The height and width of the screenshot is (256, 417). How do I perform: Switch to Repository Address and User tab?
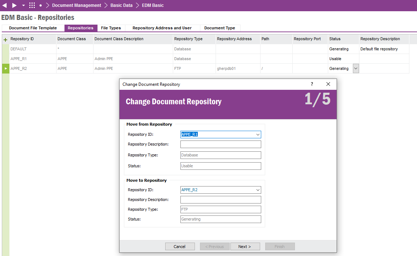(162, 28)
